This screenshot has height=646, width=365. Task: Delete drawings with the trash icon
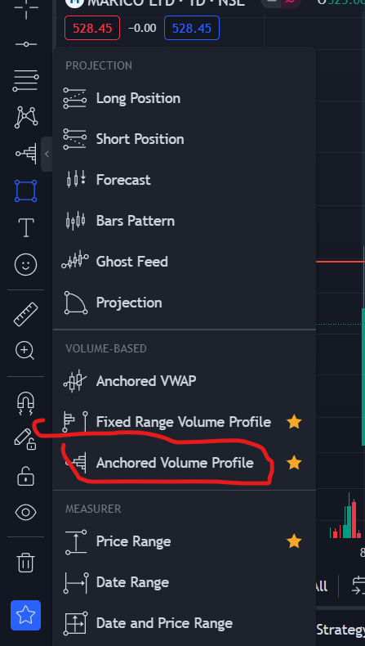(26, 563)
